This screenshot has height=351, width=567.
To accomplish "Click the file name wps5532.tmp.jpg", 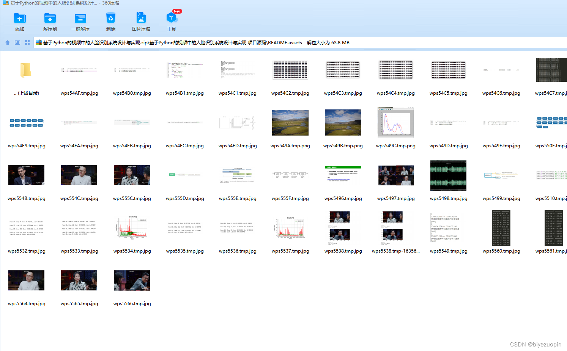I will point(27,251).
